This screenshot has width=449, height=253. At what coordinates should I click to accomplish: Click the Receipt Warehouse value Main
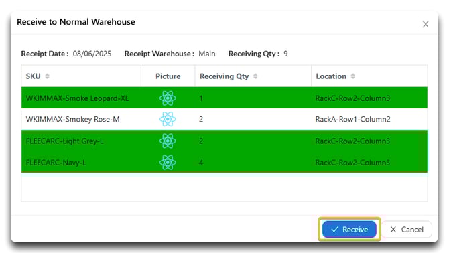point(207,54)
